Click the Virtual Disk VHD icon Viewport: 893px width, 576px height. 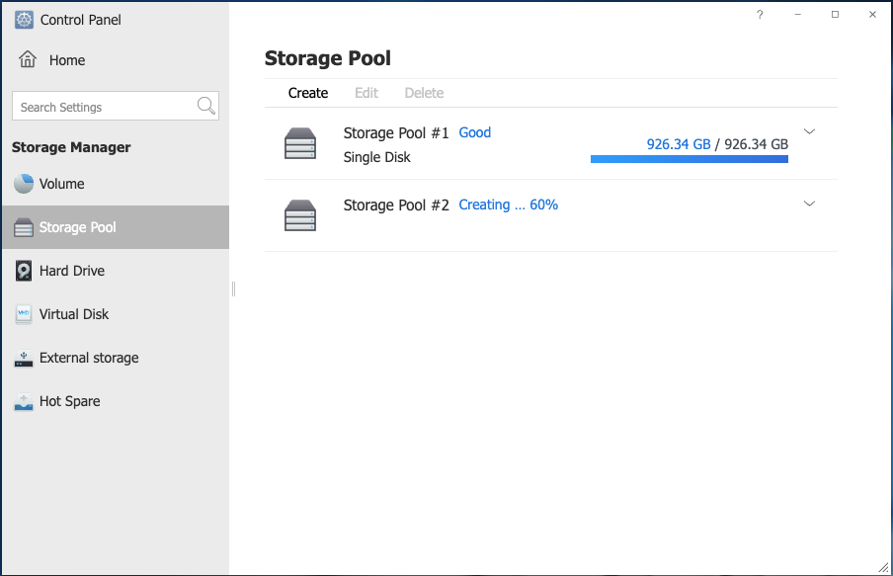coord(24,314)
